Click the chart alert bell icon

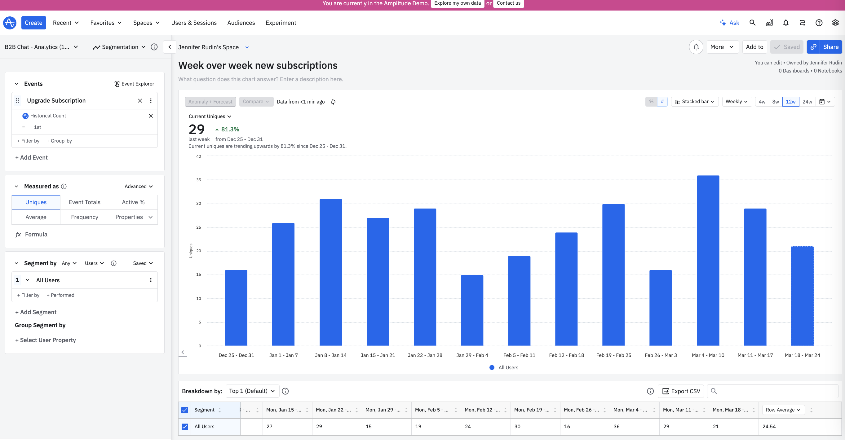tap(696, 47)
